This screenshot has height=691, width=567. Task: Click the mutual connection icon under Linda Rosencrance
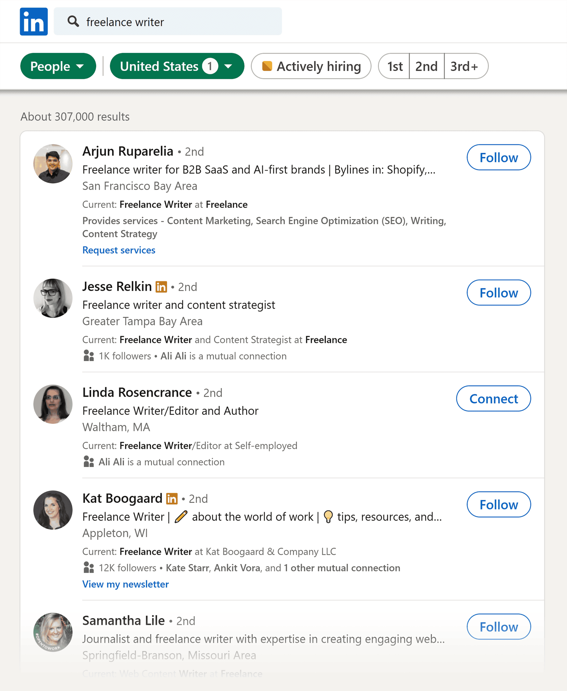pyautogui.click(x=88, y=462)
